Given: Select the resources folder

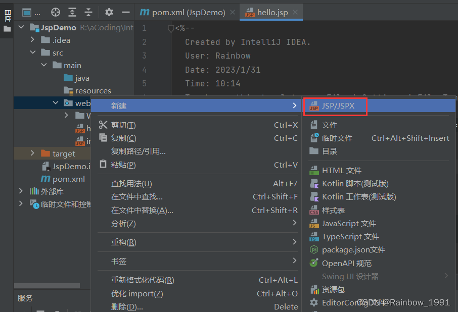Looking at the screenshot, I should [x=87, y=91].
